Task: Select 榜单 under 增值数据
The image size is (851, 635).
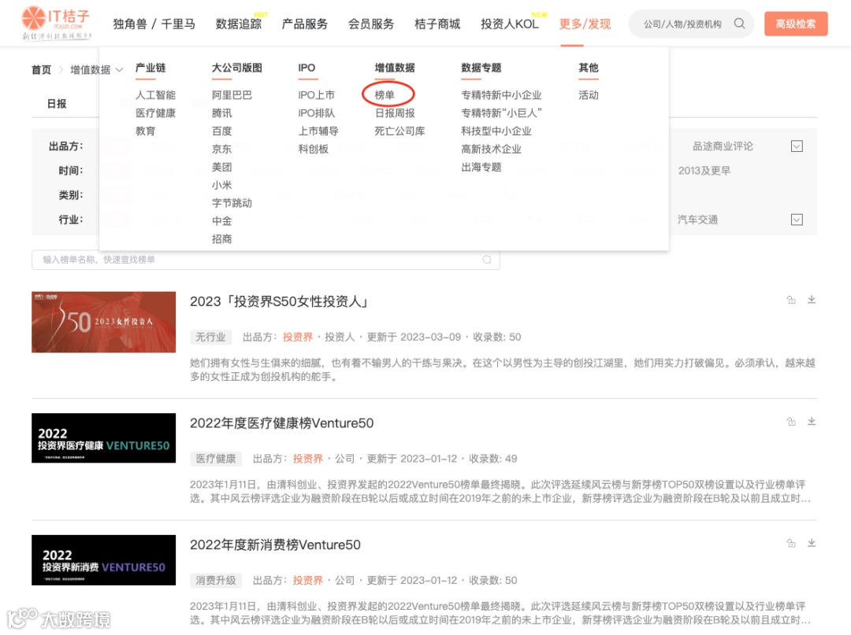Action: [x=385, y=94]
